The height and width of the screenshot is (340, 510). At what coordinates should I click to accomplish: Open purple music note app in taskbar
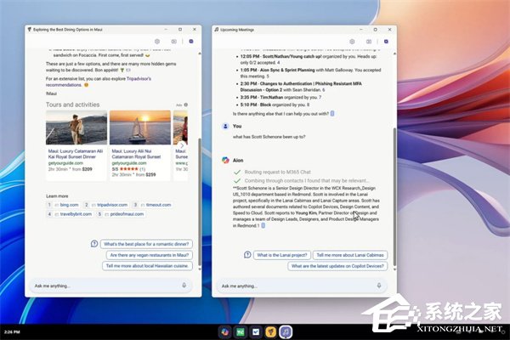coord(286,331)
